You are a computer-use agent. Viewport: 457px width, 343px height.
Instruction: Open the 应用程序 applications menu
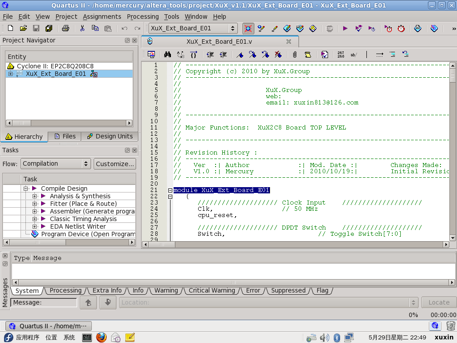[27, 338]
